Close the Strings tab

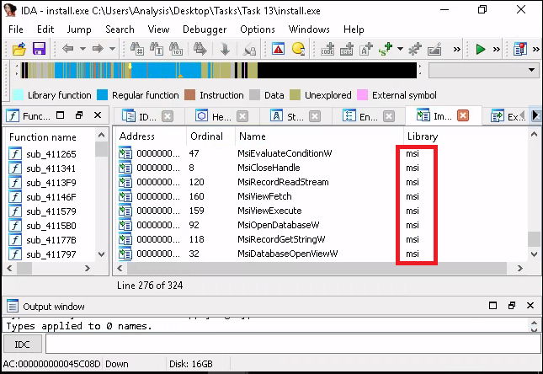(x=315, y=116)
